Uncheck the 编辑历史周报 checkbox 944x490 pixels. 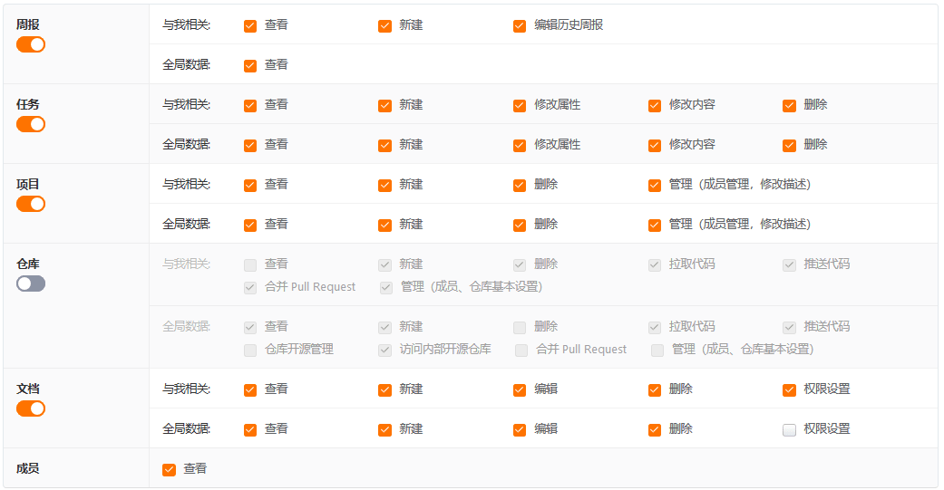520,25
